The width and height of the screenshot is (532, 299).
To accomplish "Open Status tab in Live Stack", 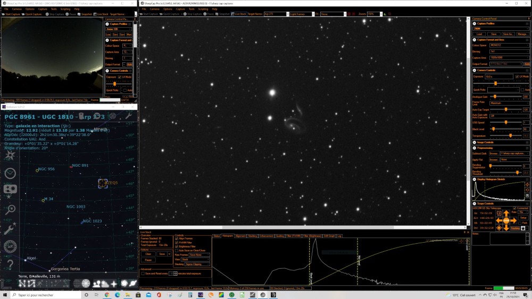I will click(217, 236).
